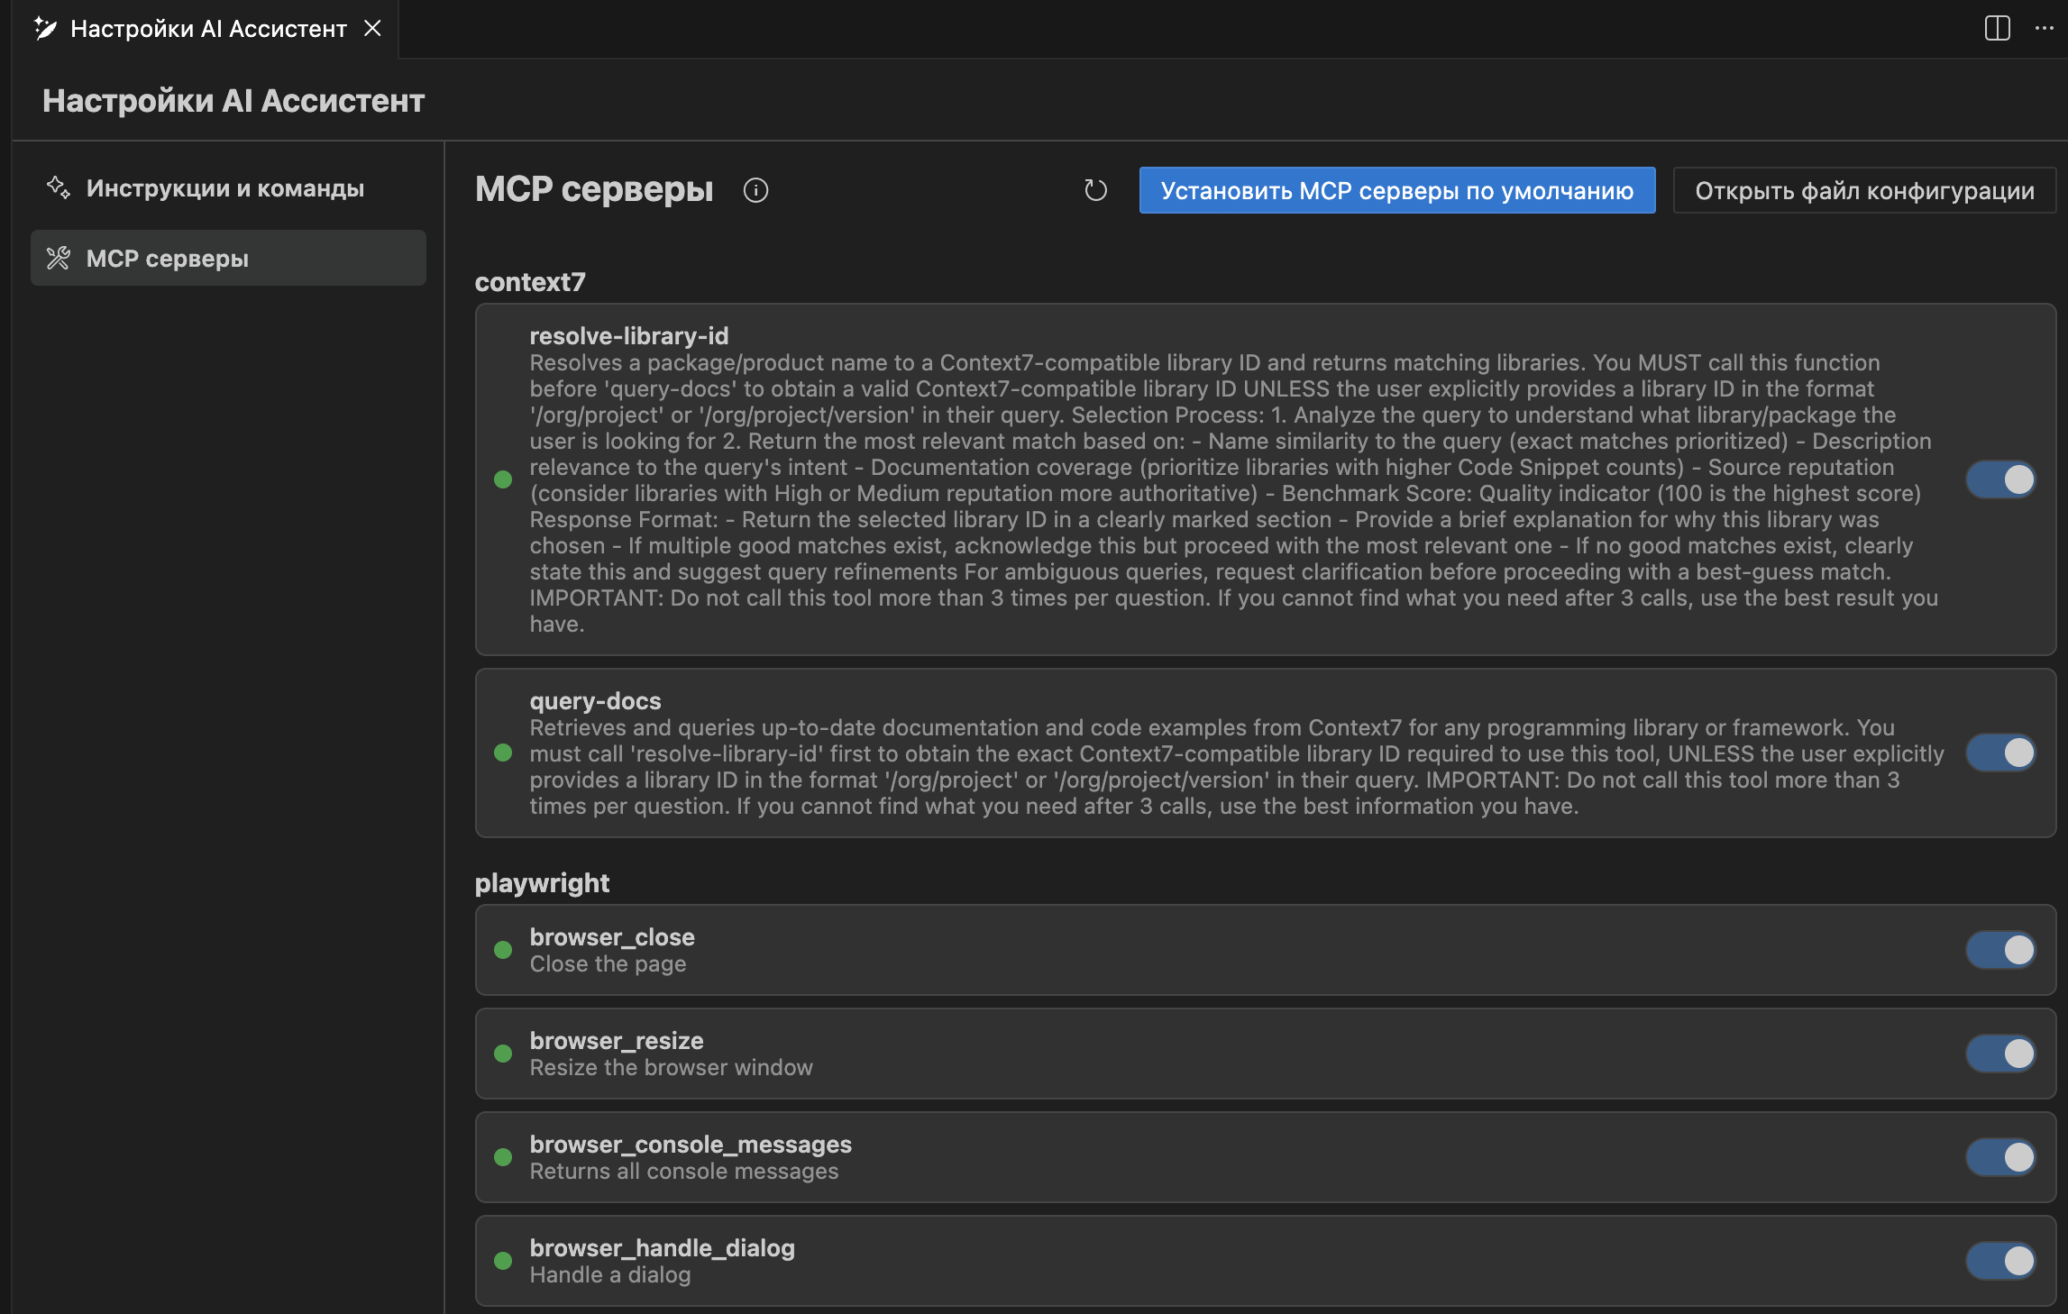Select MCP серверы in the sidebar
This screenshot has width=2068, height=1314.
(x=228, y=258)
